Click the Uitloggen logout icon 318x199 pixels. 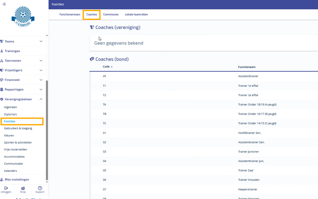coord(6,188)
